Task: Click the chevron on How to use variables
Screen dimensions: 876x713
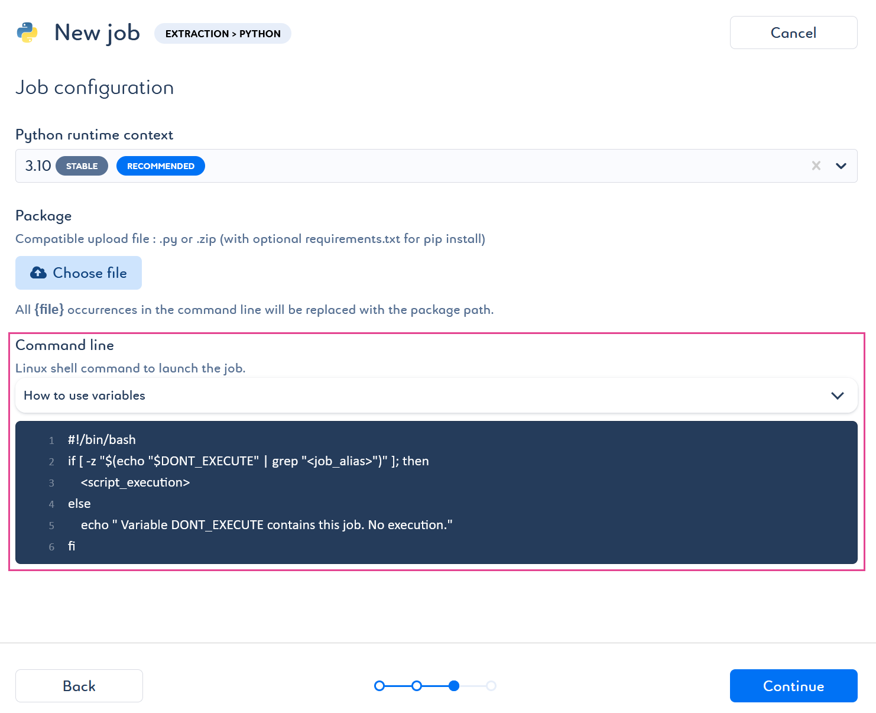Action: pos(837,396)
